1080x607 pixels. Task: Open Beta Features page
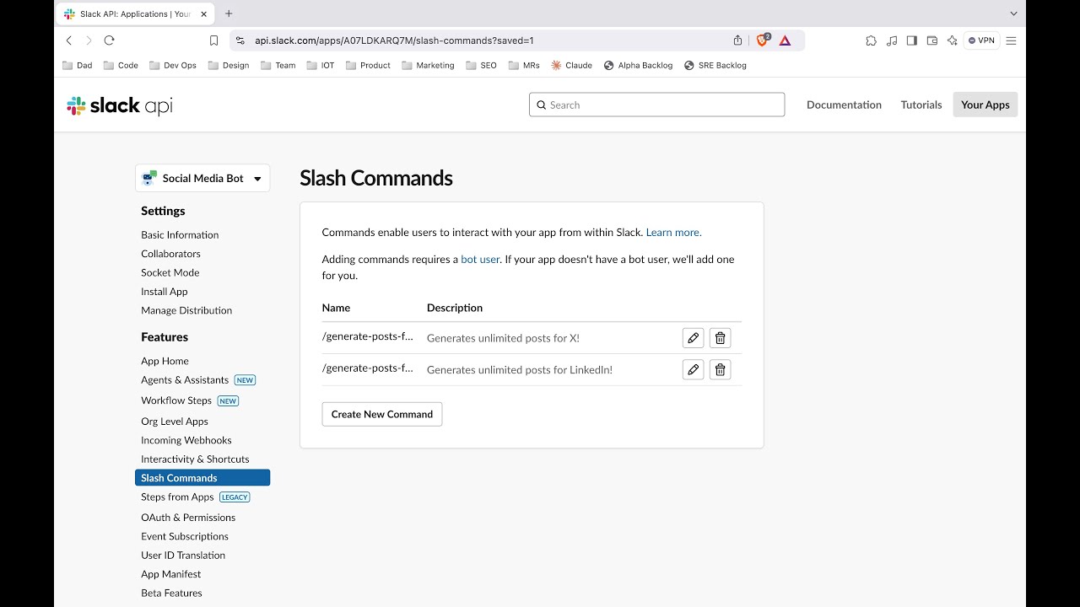click(x=171, y=593)
